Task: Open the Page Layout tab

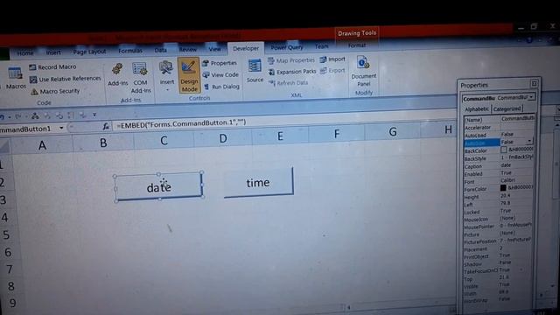Action: pyautogui.click(x=89, y=52)
